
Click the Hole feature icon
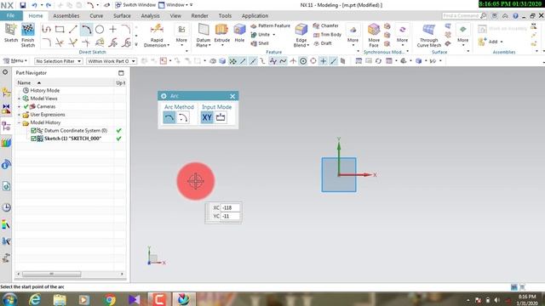click(x=239, y=30)
